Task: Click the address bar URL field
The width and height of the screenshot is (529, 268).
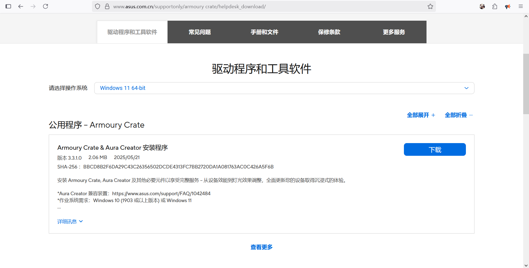Action: coord(264,6)
